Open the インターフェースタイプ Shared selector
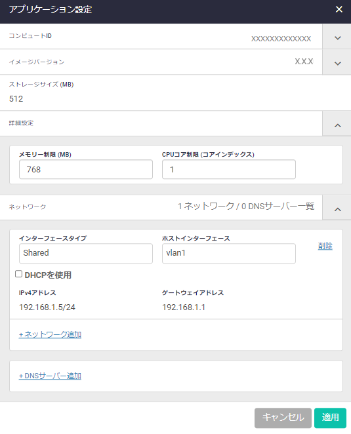This screenshot has width=351, height=434. click(86, 253)
